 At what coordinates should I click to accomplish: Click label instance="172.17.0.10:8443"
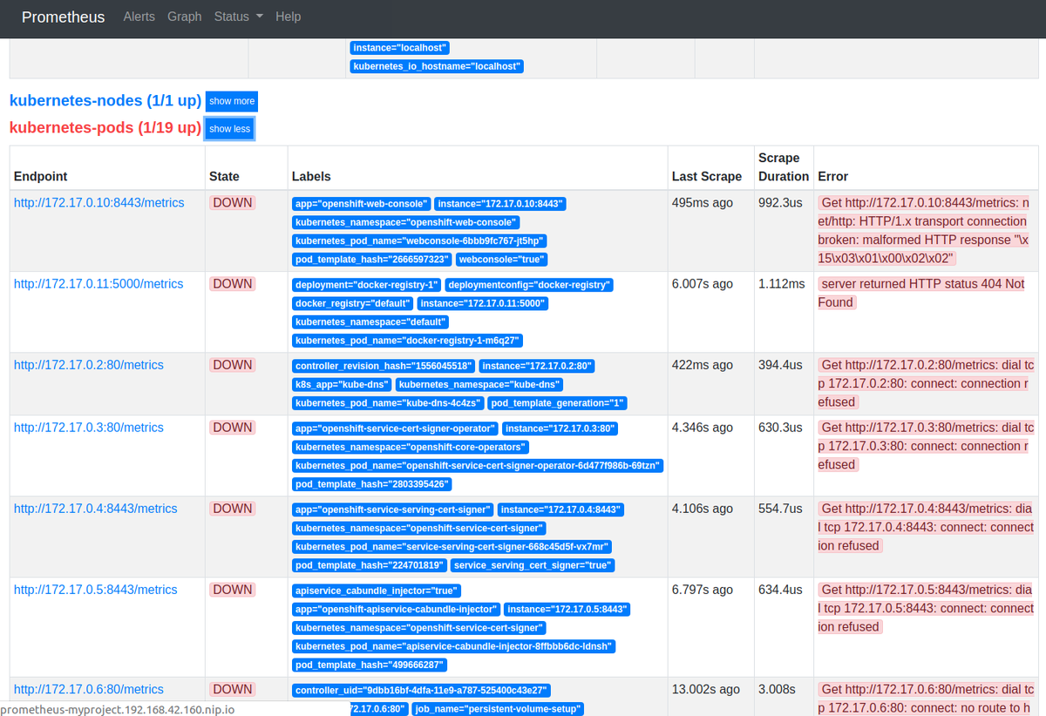[x=500, y=204]
